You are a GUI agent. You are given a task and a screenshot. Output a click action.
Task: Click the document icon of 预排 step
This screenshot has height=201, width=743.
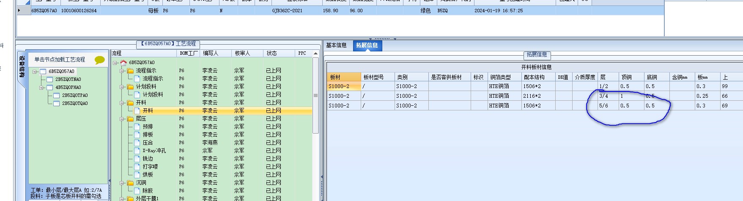click(x=137, y=126)
